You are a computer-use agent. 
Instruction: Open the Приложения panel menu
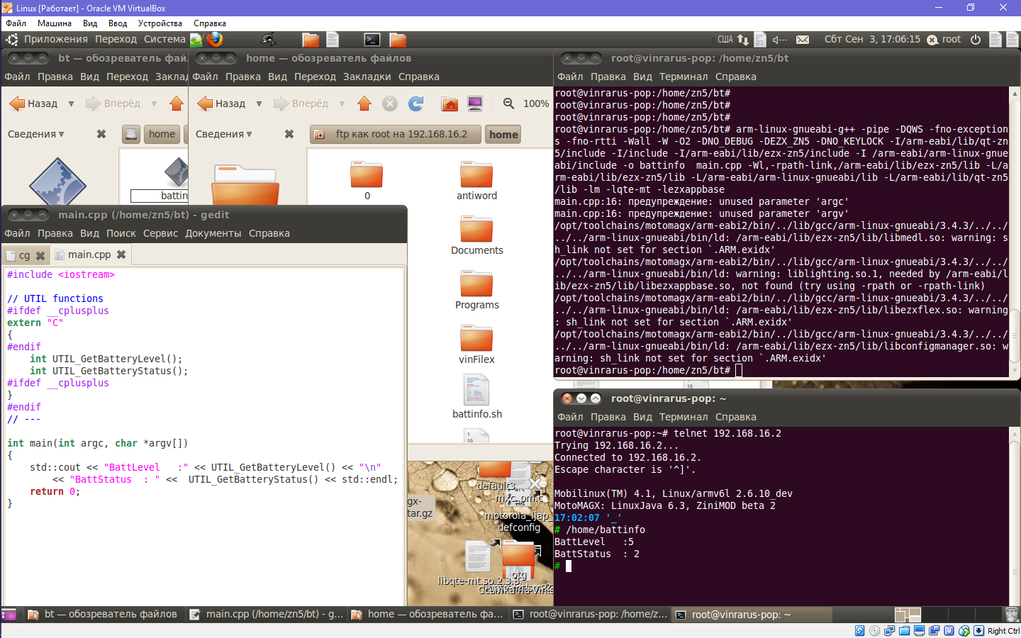tap(56, 40)
